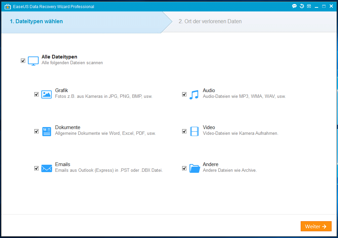
Task: Uncheck the Emails checkbox
Action: [x=36, y=168]
